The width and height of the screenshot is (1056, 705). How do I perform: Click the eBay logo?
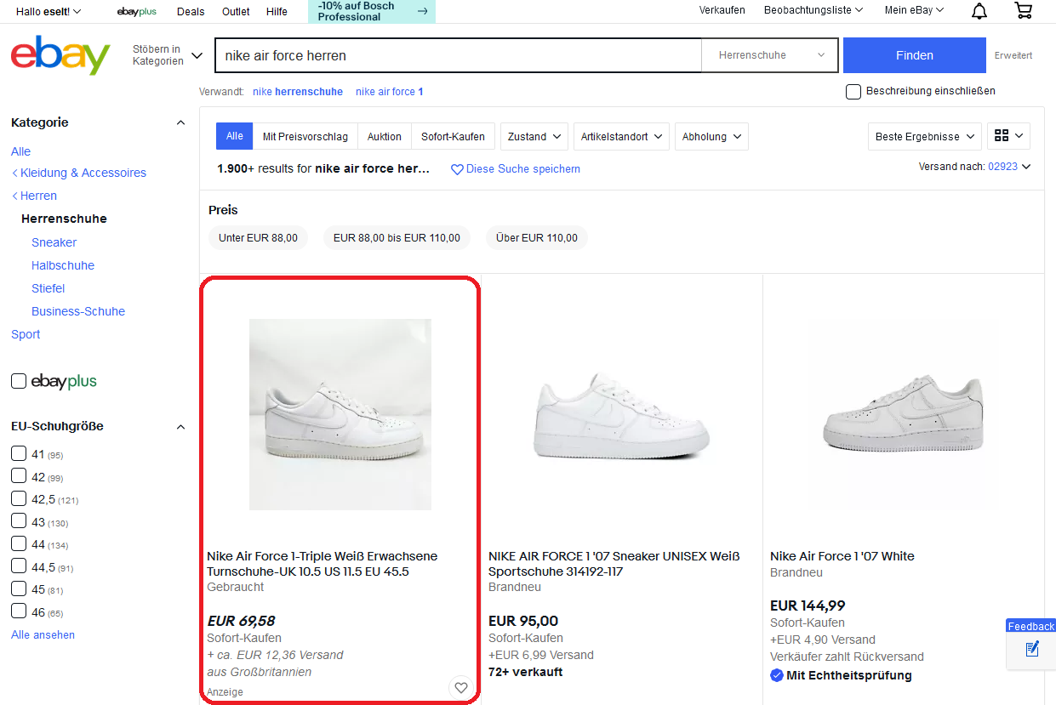pos(60,55)
